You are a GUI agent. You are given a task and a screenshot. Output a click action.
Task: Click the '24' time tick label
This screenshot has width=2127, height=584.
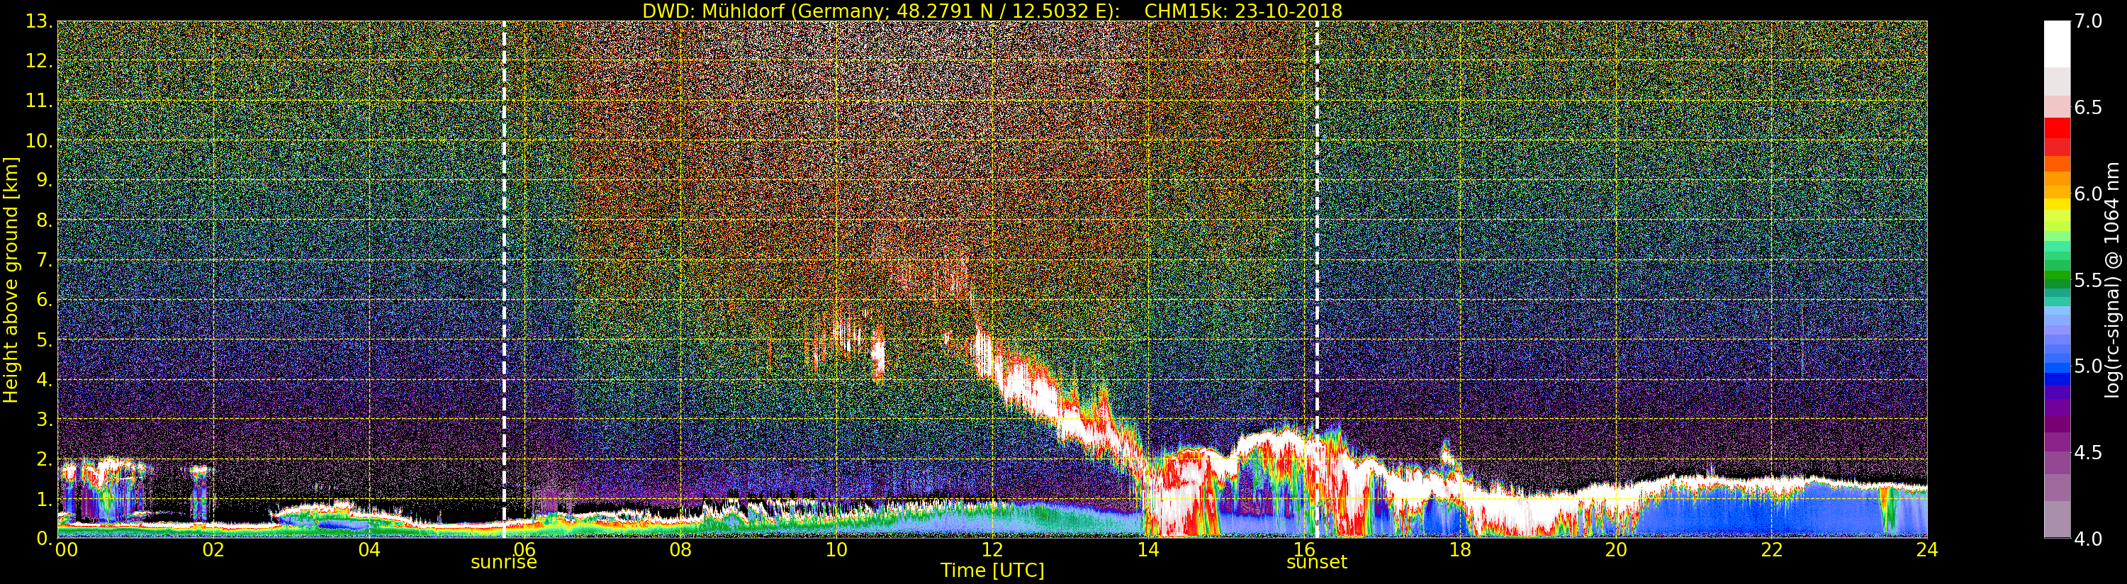click(x=1927, y=549)
